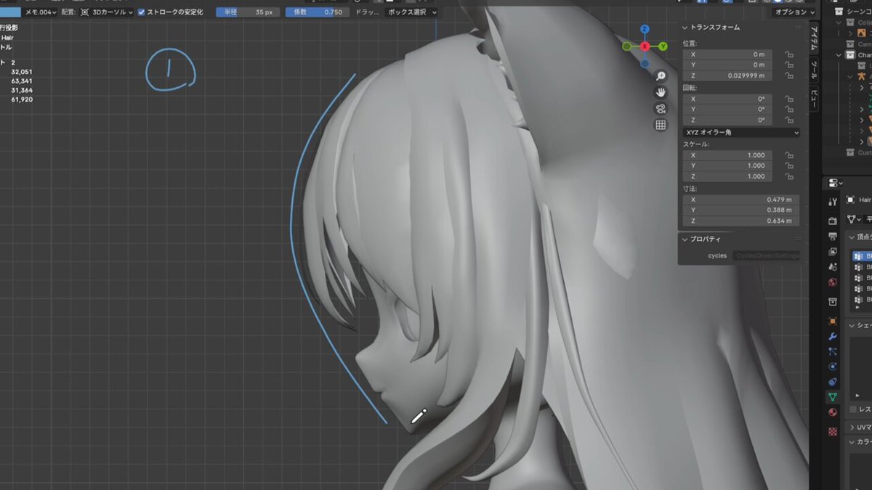Screen dimensions: 872x490
Task: Click the blue Z axis gizmo ball
Action: pos(645,29)
